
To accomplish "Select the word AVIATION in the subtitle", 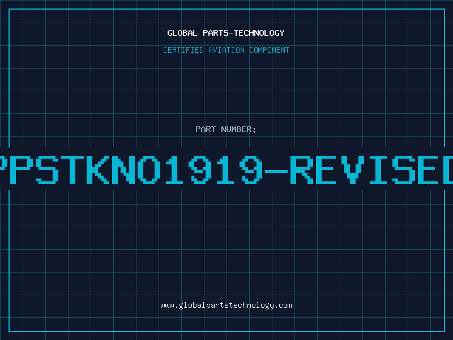I will 226,50.
